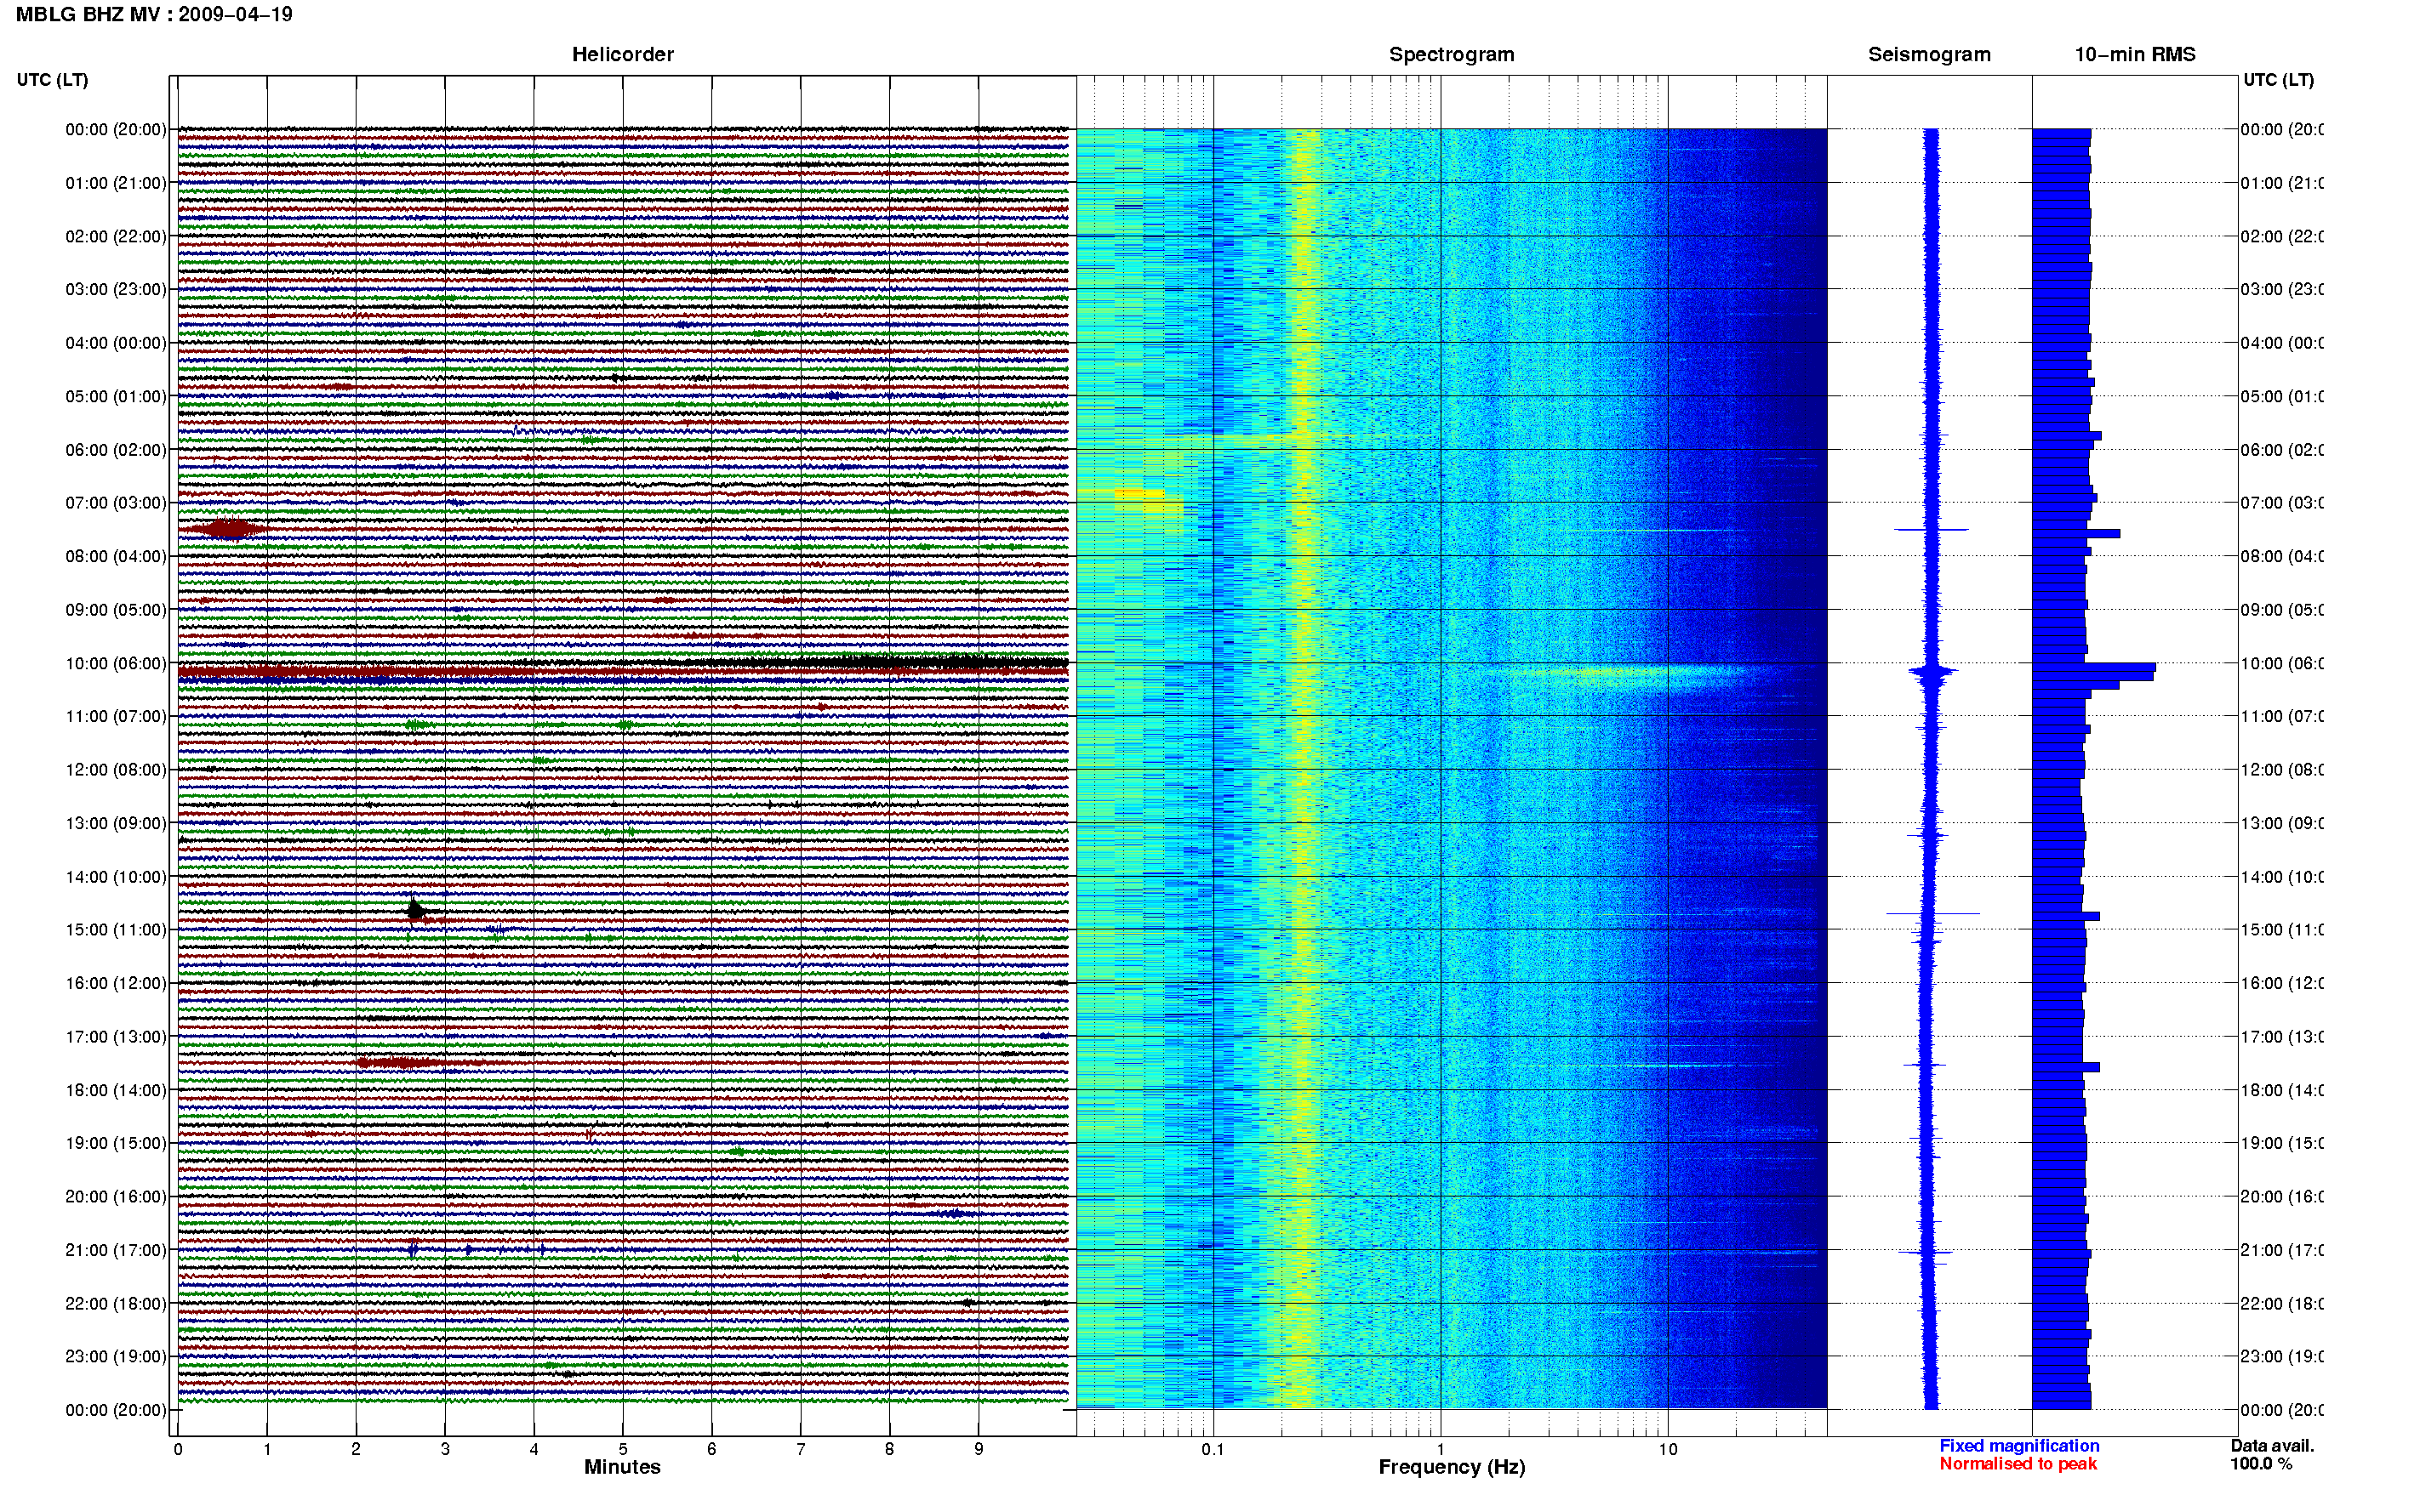This screenshot has width=2420, height=1512.
Task: Select the left '01:00 (21:00)' time label
Action: coord(116,183)
